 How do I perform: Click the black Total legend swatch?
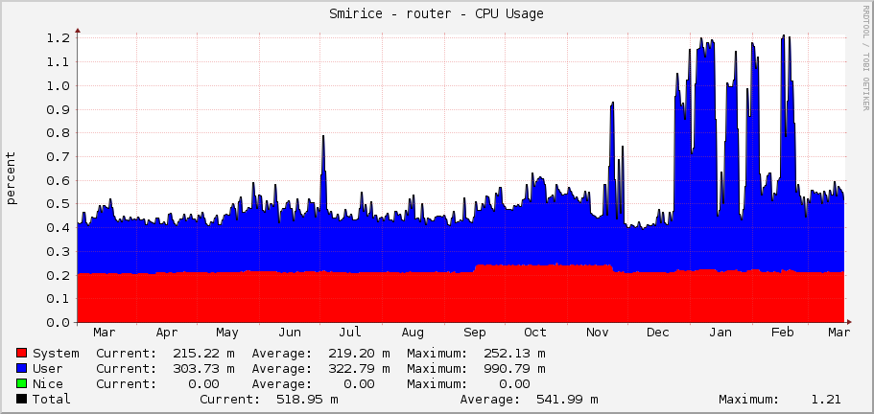pos(22,399)
